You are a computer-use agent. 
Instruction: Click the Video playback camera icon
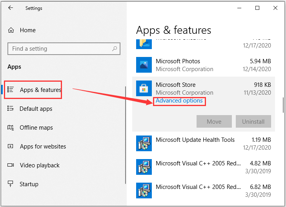(x=11, y=165)
